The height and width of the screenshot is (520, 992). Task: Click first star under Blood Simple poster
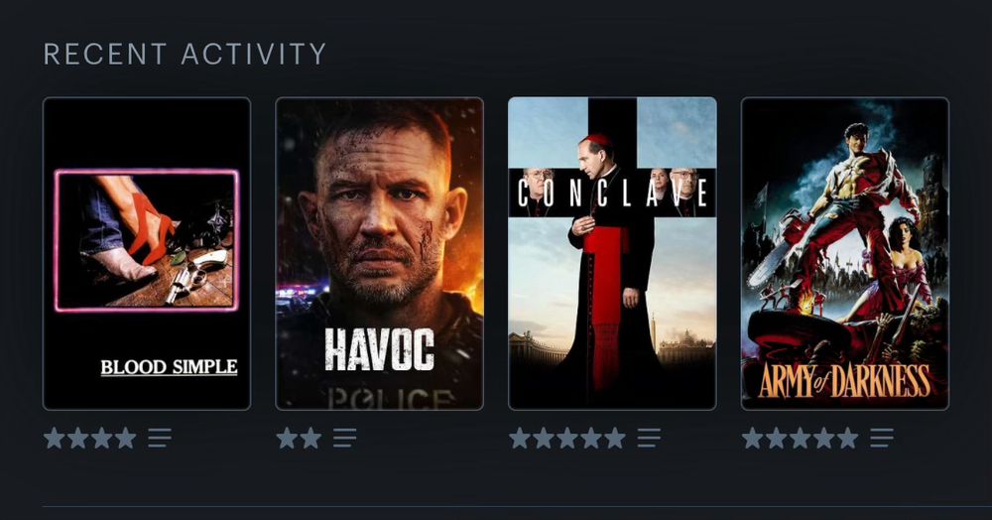(x=55, y=438)
